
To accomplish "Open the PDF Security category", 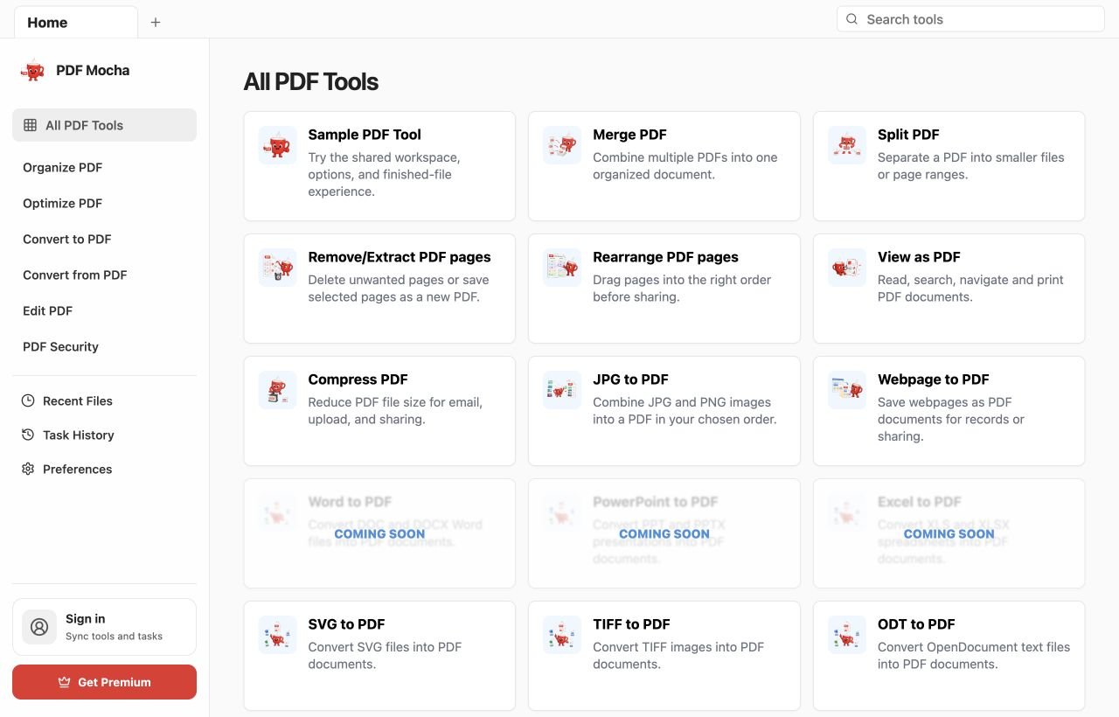I will (60, 346).
